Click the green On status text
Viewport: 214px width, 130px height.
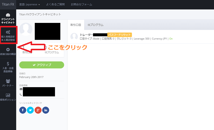(x=171, y=39)
